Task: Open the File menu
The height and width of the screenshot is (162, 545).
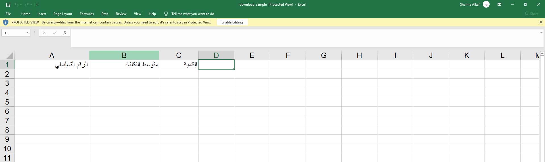Action: point(8,14)
